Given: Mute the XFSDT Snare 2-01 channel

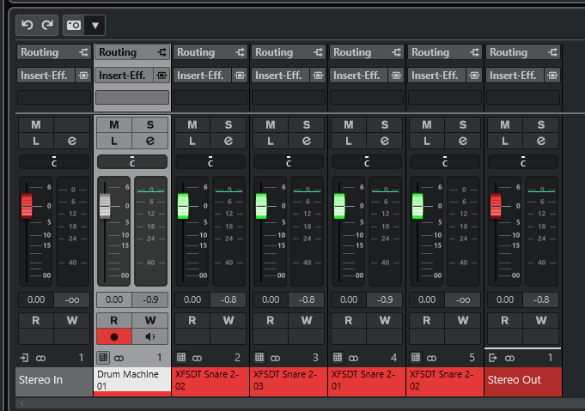Looking at the screenshot, I should [349, 124].
